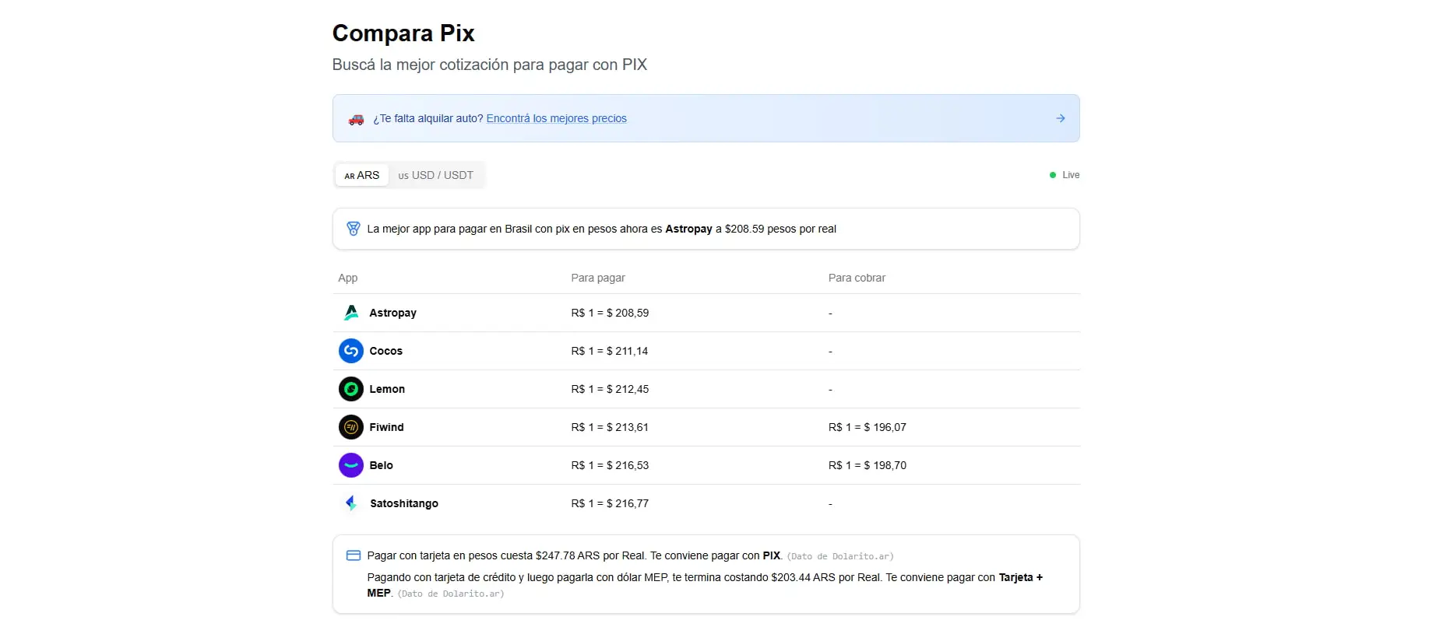
Task: Click '¿Te falta alquilar auto?' banner text
Action: (x=428, y=118)
